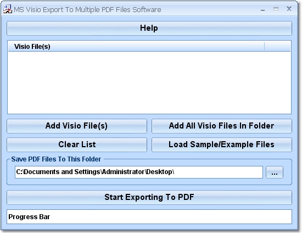Add Visio File(s) to the list
The image size is (302, 234).
click(x=77, y=126)
